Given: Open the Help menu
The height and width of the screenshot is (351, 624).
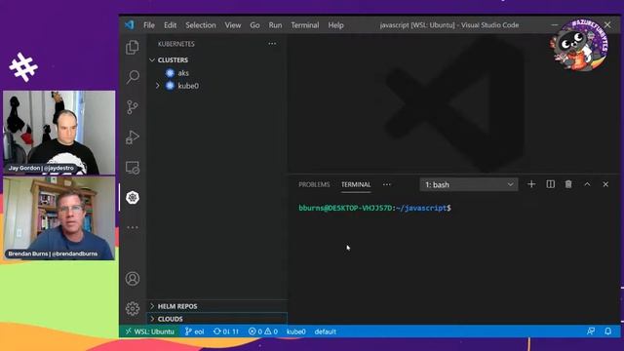Looking at the screenshot, I should click(335, 25).
